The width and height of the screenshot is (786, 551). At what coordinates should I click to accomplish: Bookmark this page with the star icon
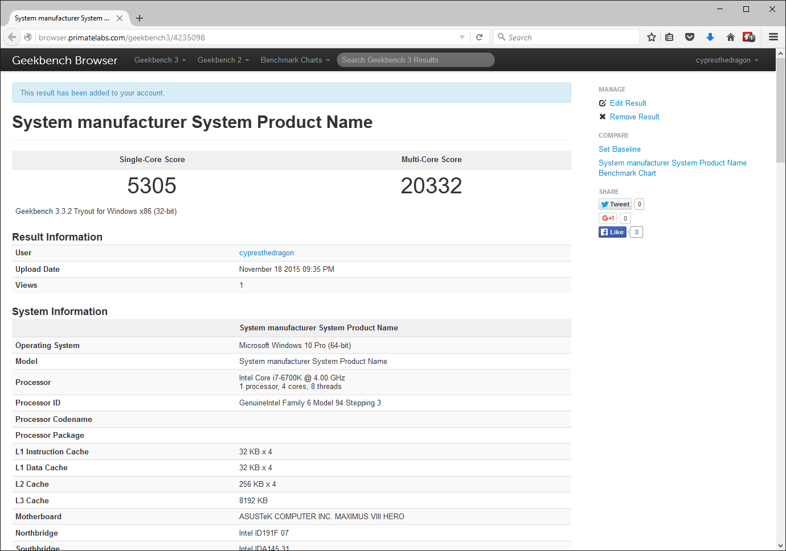point(652,38)
